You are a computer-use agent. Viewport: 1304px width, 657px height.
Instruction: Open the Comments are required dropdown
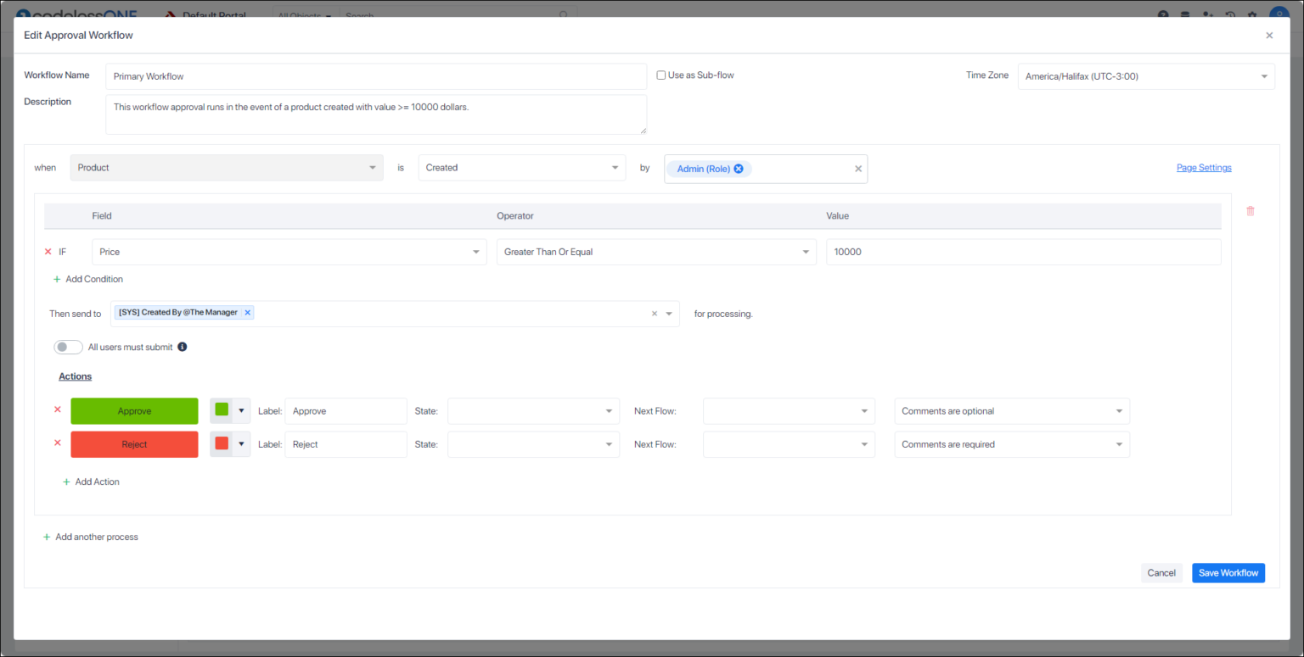1012,444
